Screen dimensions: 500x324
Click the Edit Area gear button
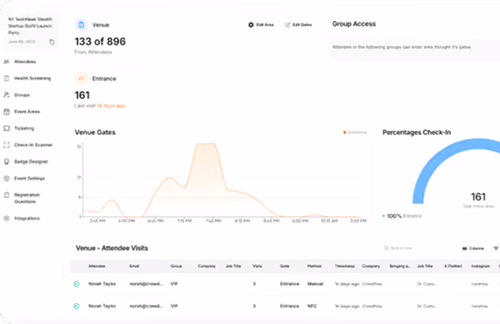pyautogui.click(x=261, y=25)
